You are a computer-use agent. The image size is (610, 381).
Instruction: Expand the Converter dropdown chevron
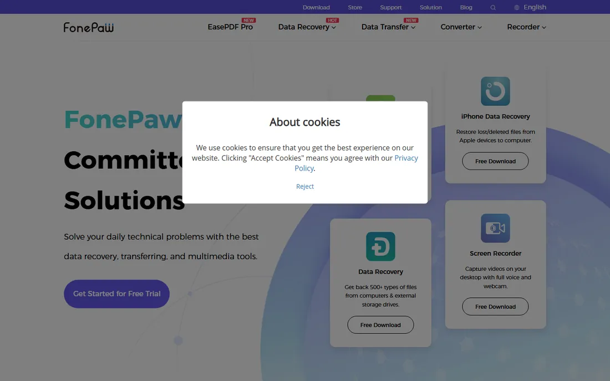480,28
